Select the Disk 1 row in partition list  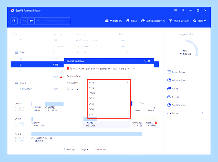coord(84,52)
